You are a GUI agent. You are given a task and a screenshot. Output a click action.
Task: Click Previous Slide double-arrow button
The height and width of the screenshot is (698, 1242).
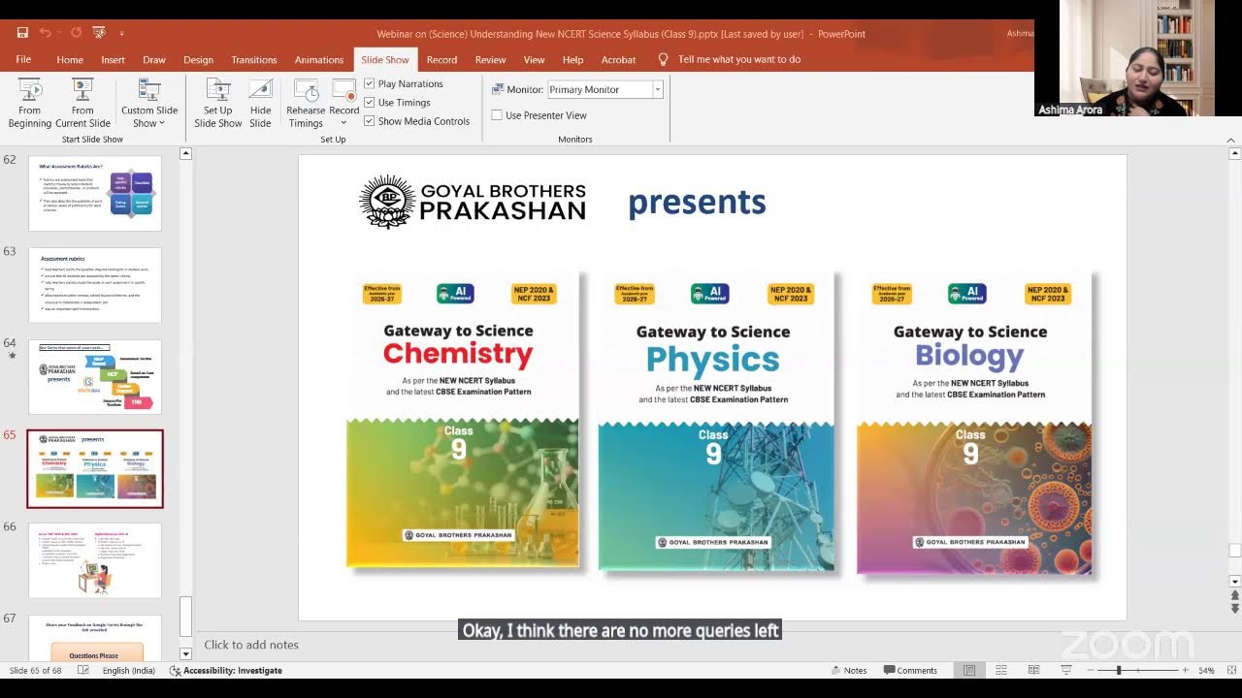point(1234,595)
